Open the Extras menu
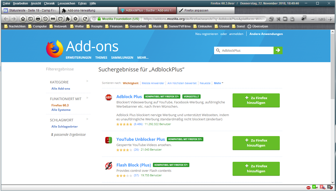 coord(82,3)
